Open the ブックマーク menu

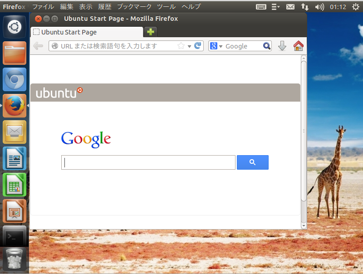[x=134, y=6]
